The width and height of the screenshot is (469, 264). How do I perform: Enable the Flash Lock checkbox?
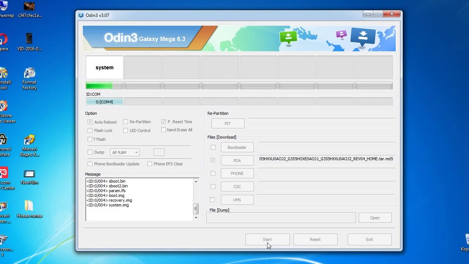coord(90,131)
